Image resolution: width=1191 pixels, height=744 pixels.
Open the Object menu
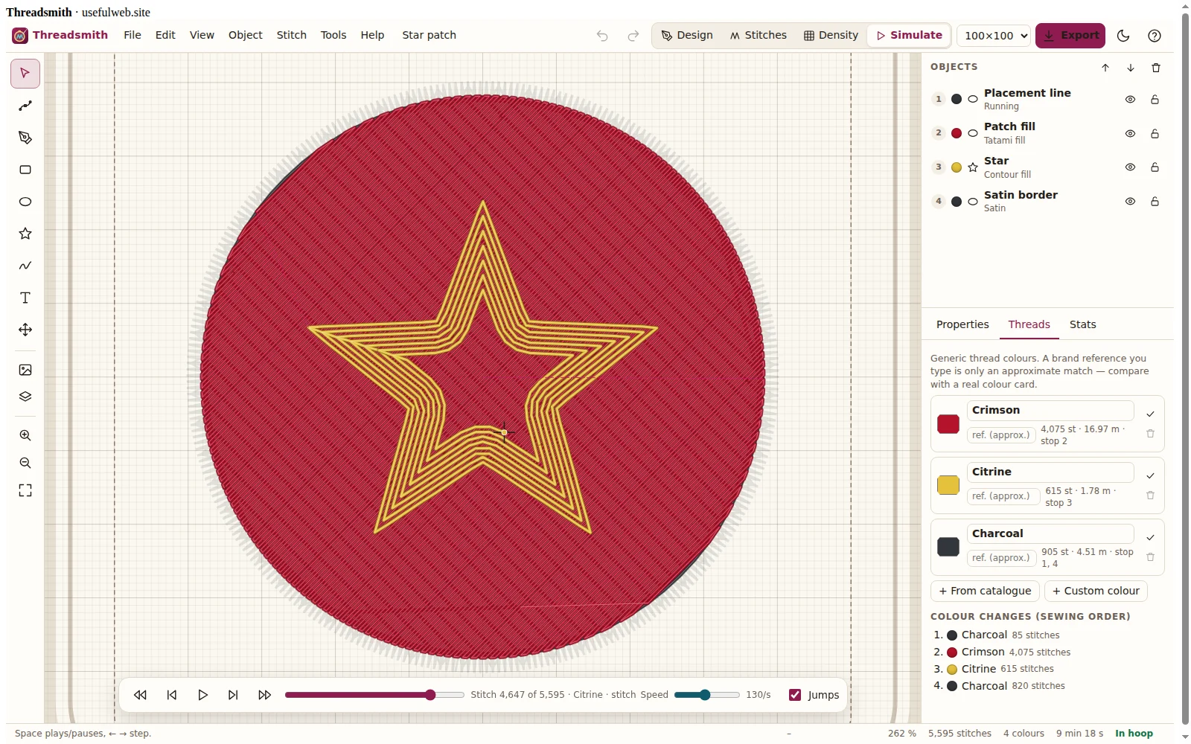pyautogui.click(x=246, y=35)
